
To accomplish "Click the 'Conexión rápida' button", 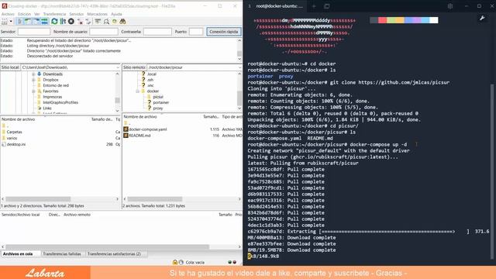I will 224,32.
